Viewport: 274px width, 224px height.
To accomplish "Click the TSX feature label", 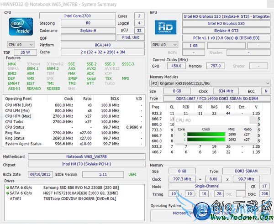I will [108, 78].
